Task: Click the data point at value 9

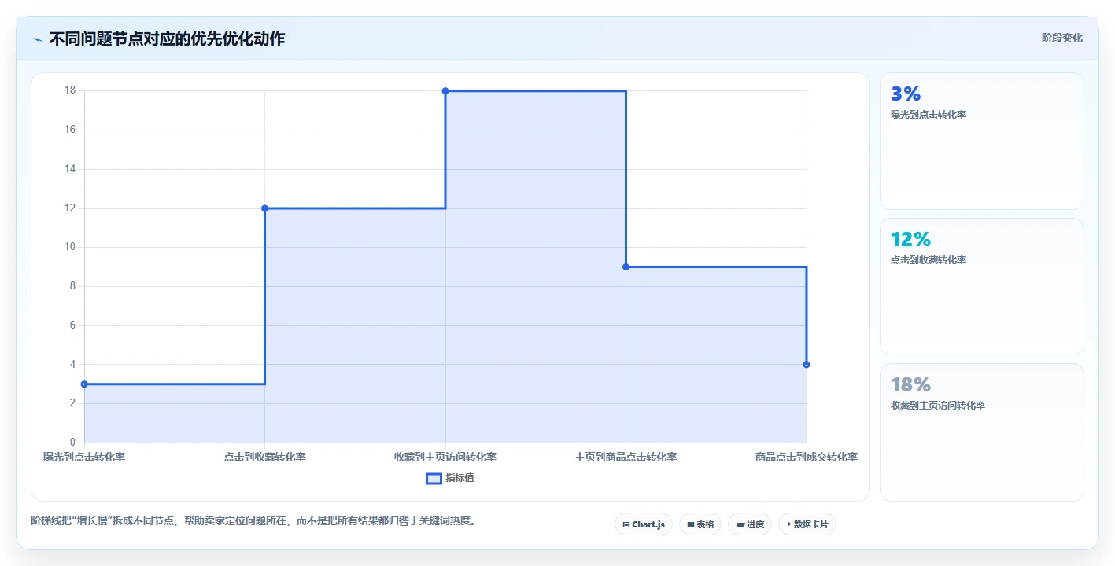Action: tap(626, 267)
